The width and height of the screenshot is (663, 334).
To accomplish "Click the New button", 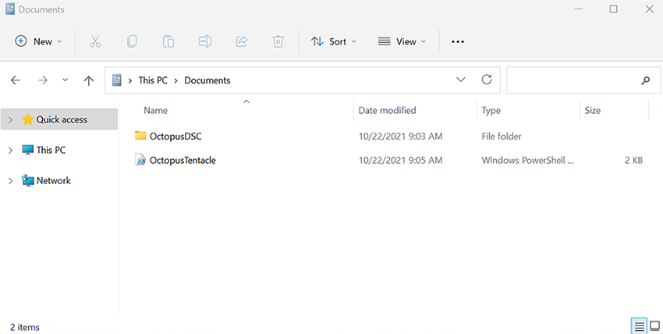I will point(37,41).
